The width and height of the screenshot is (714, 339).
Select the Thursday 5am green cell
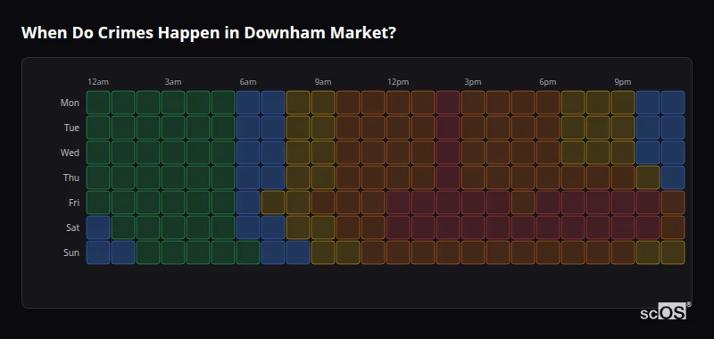coord(223,178)
